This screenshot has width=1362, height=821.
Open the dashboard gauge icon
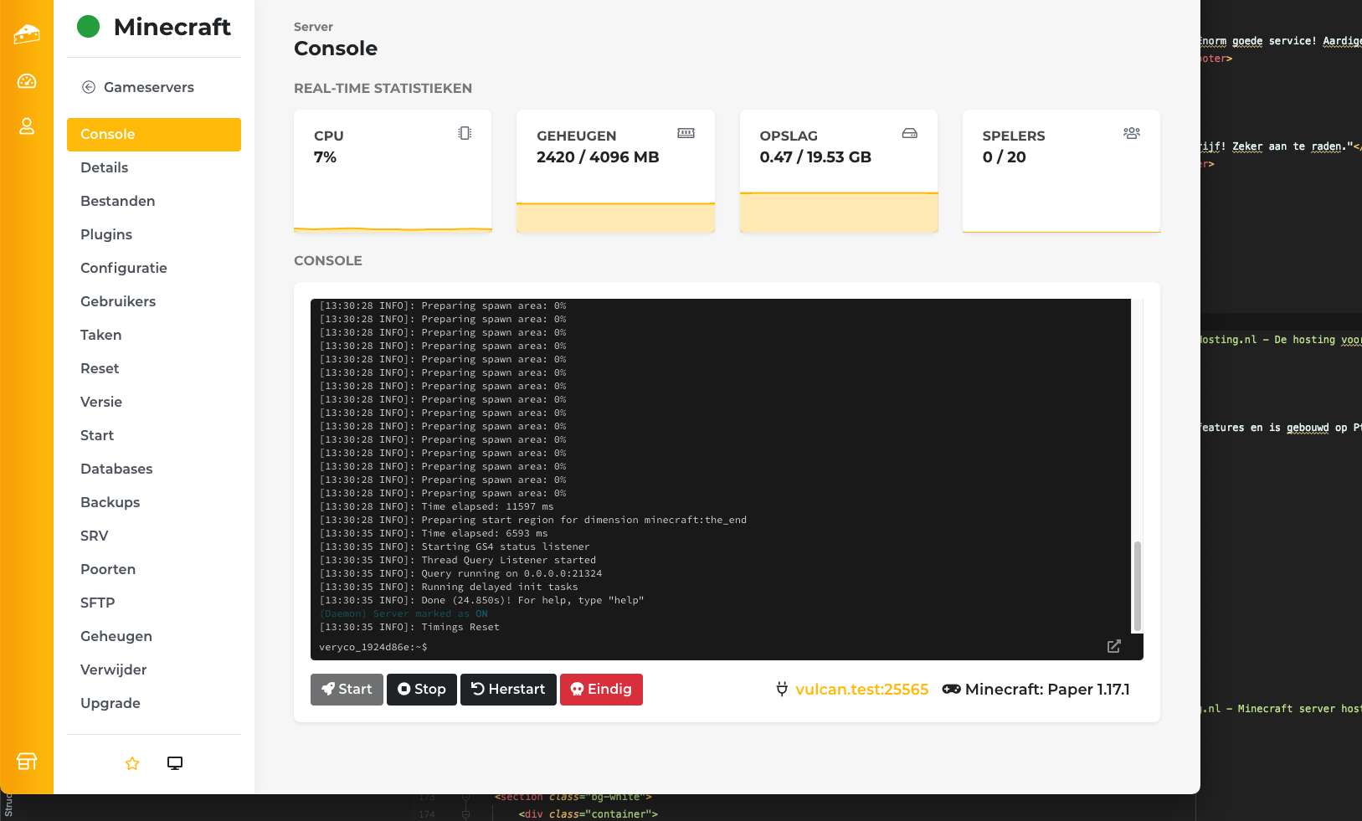coord(27,81)
